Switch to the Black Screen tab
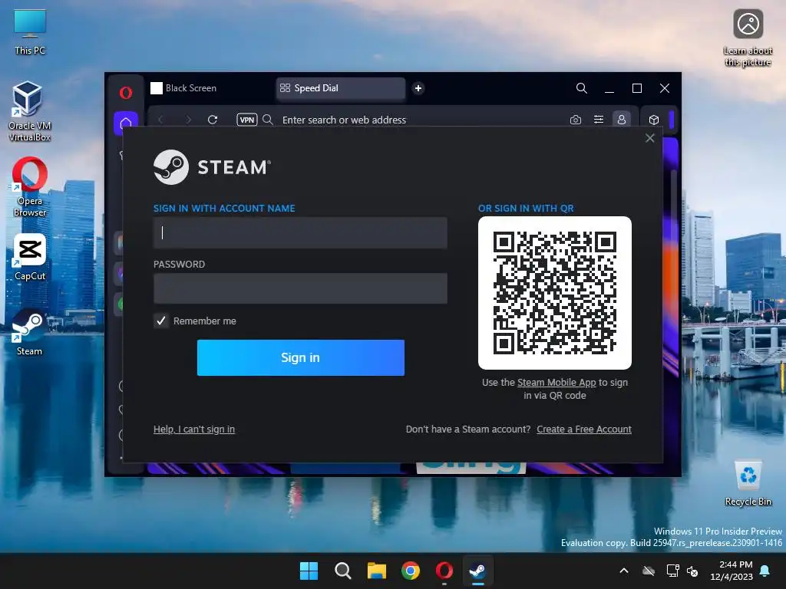786x589 pixels. pyautogui.click(x=208, y=88)
